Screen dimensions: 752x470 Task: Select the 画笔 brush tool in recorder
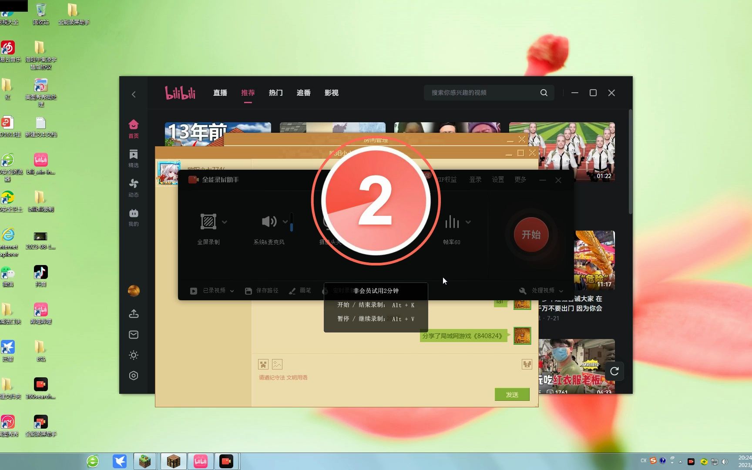coord(300,291)
